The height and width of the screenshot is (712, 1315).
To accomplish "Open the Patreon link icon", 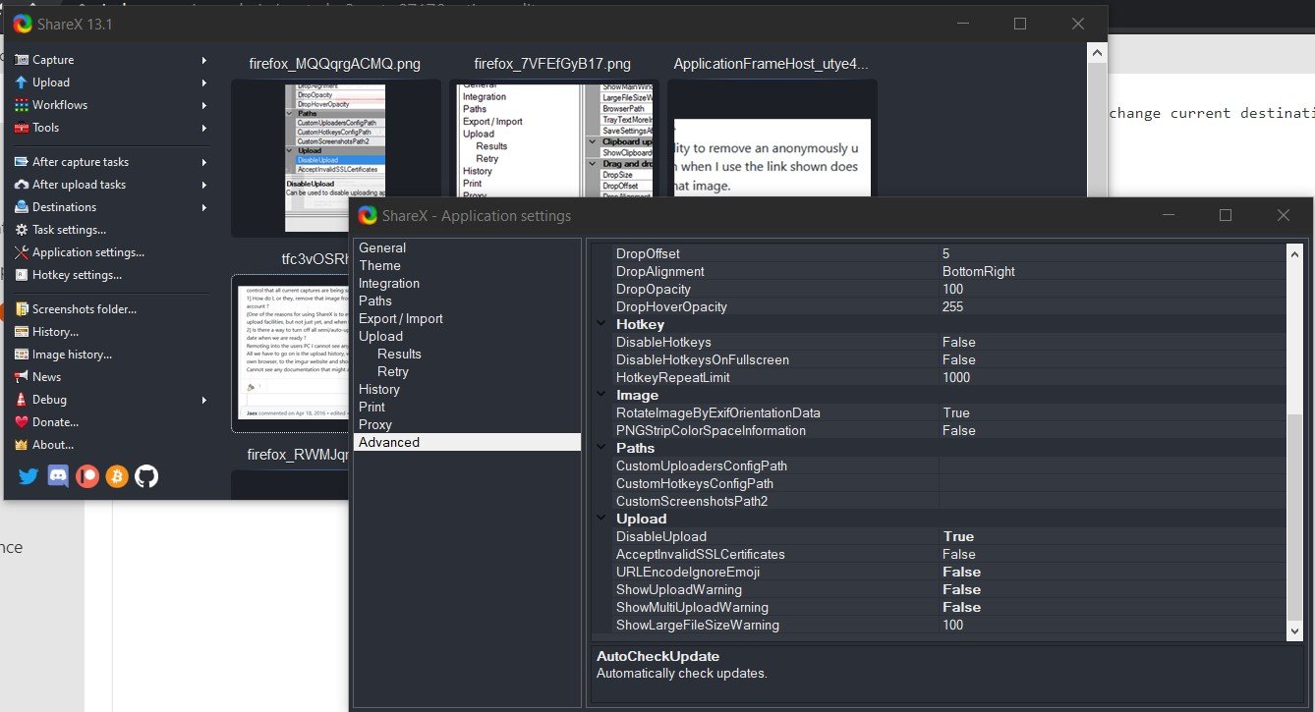I will point(87,477).
